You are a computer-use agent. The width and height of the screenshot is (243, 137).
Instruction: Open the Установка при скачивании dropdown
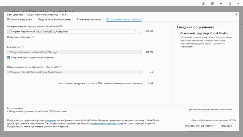tap(200, 126)
